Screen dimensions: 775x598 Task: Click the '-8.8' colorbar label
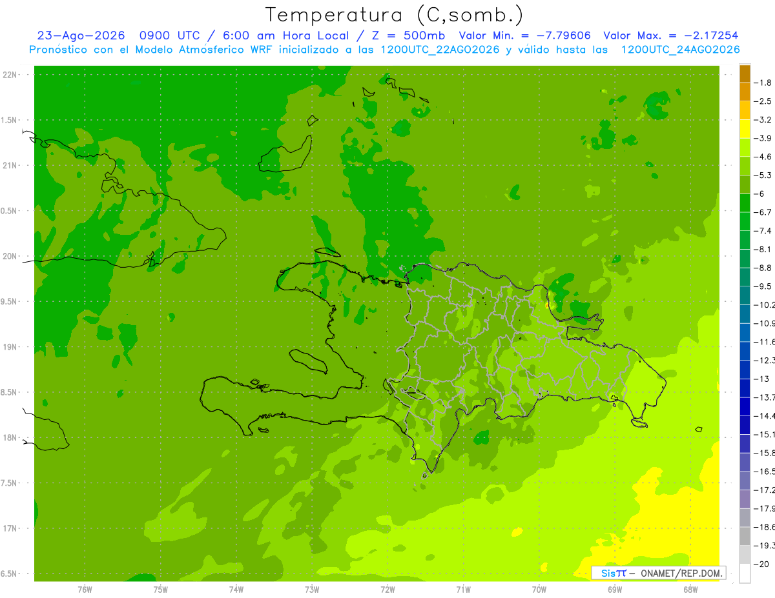tap(763, 268)
